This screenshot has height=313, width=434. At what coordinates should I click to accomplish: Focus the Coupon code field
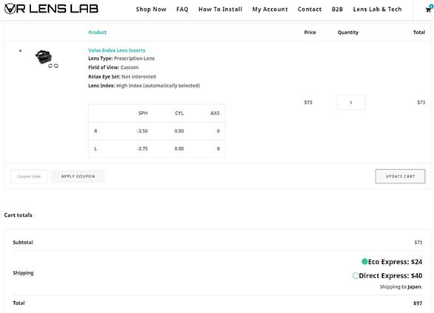tap(29, 176)
